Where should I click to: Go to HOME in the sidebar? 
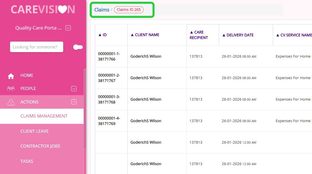27,75
